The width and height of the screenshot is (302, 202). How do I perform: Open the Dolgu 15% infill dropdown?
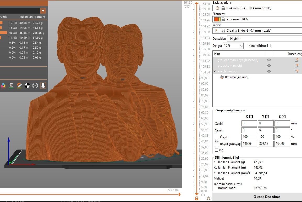[x=233, y=45]
